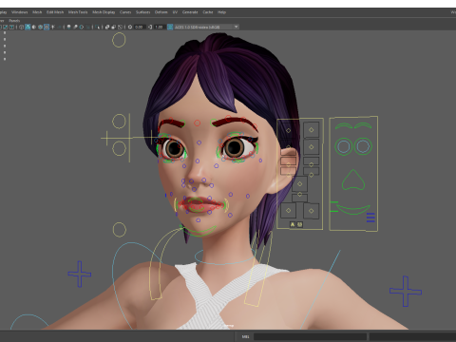456x342 pixels.
Task: Click the isolate select icon in panel toolbar
Action: (x=98, y=27)
